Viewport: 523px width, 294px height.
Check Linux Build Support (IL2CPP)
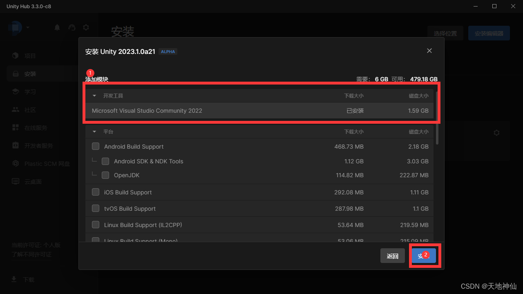coord(96,225)
